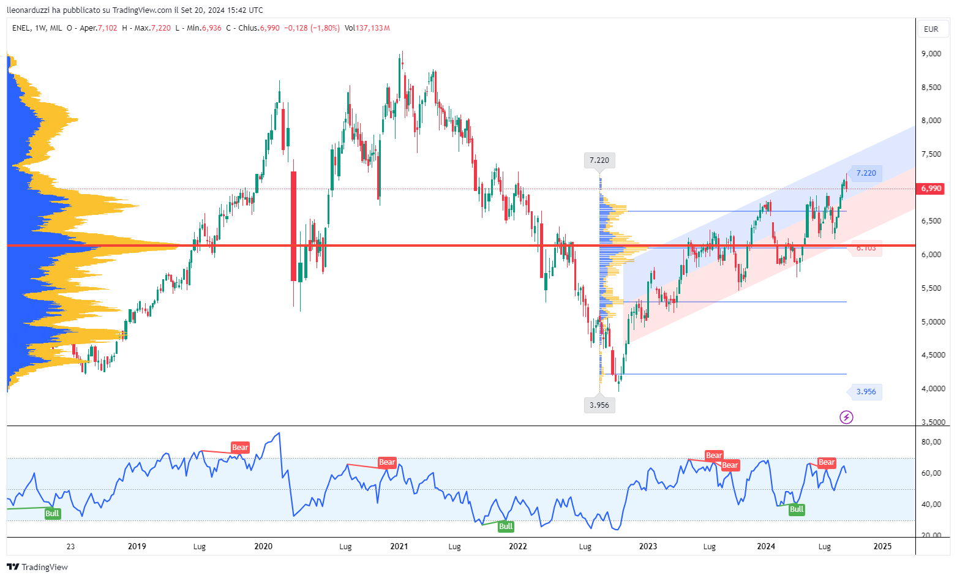Click the 2019 label on time axis
Screen dimensions: 957x578
137,546
